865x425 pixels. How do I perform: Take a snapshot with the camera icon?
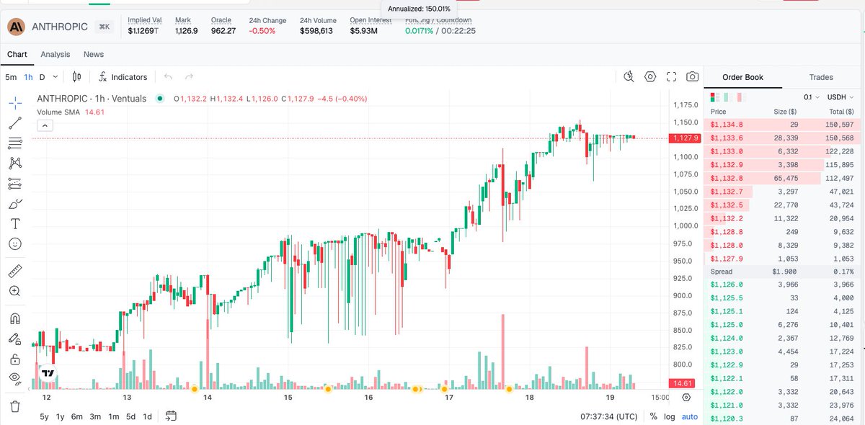pyautogui.click(x=692, y=76)
